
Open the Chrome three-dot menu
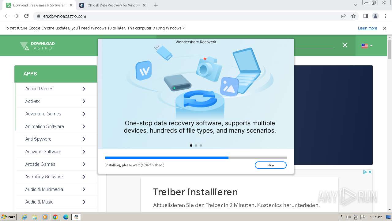pos(385,16)
